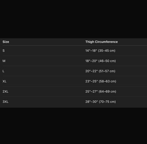
Task: Select the M size row label
Action: (4, 61)
